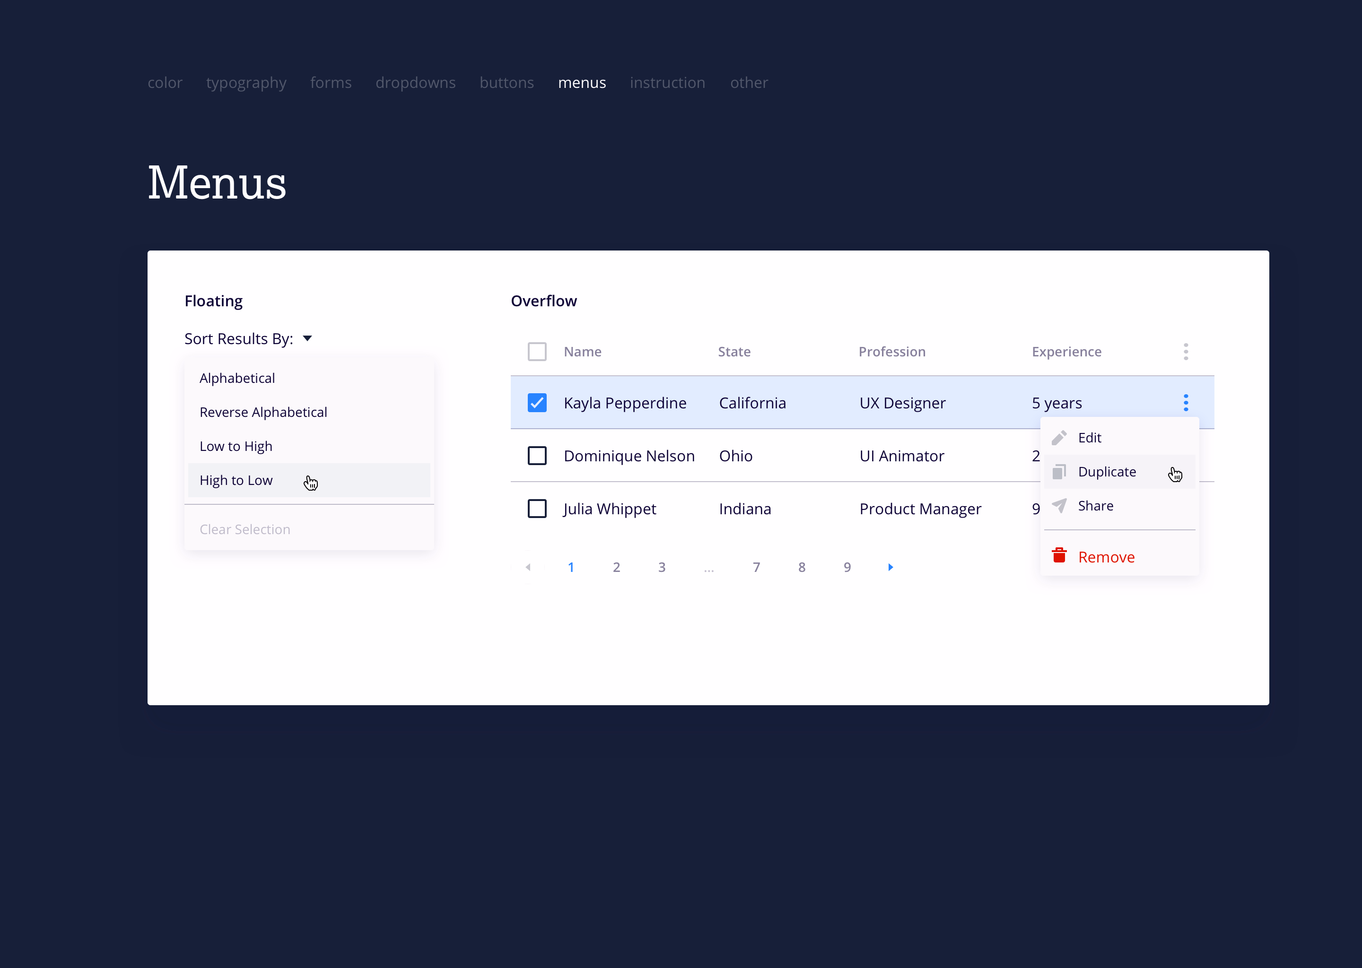The height and width of the screenshot is (968, 1362).
Task: Select High to Low sort option
Action: pos(236,480)
